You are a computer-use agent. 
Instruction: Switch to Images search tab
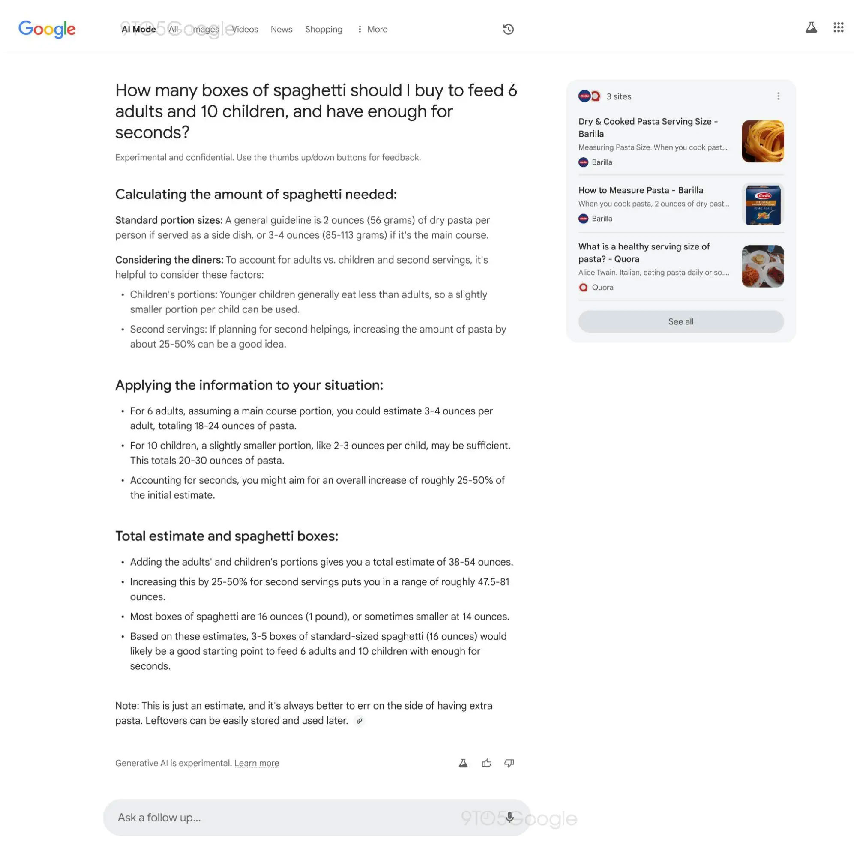pyautogui.click(x=205, y=29)
